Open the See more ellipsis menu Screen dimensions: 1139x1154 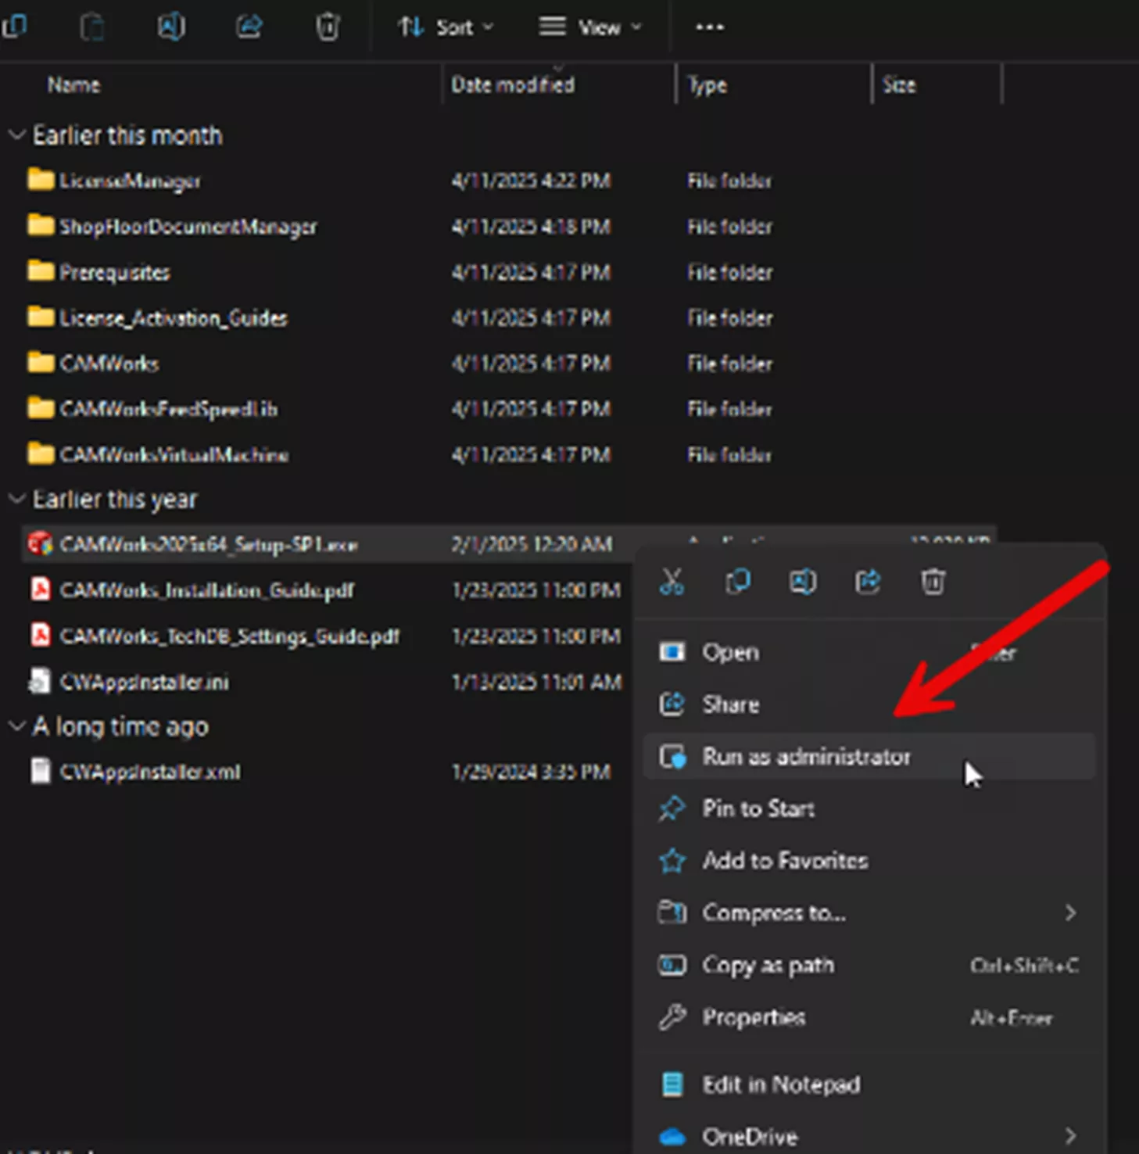(x=710, y=28)
